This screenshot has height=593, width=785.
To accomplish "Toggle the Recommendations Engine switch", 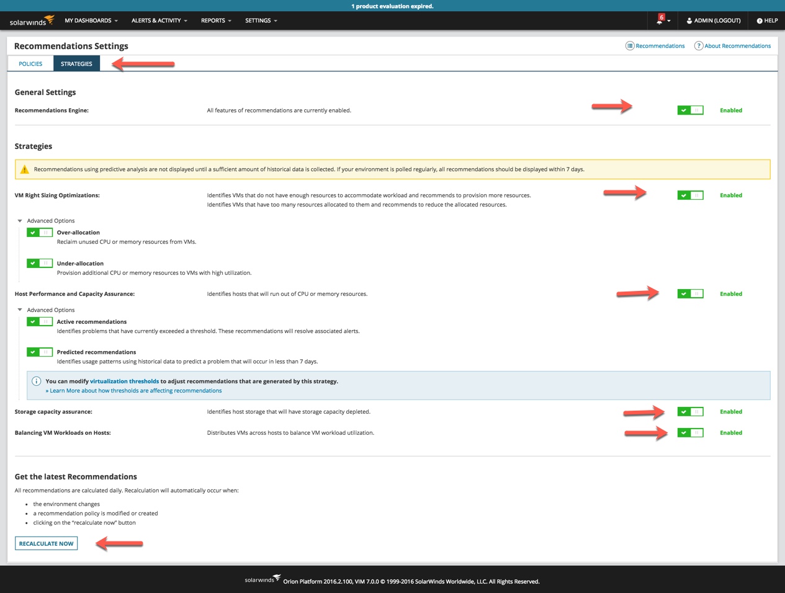I will pos(690,110).
